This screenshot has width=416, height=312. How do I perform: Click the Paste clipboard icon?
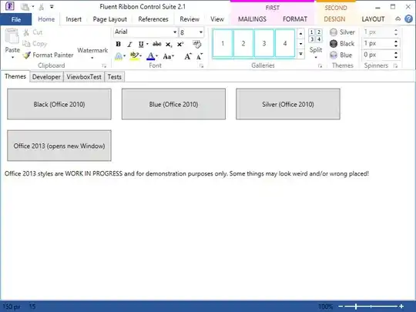click(x=12, y=37)
